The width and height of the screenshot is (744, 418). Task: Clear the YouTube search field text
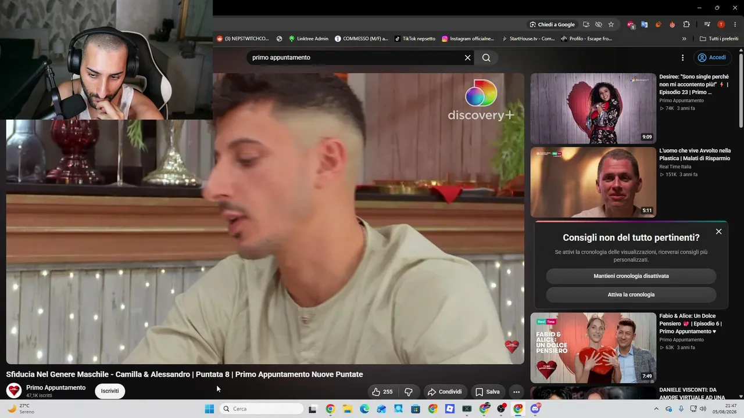[x=467, y=57]
